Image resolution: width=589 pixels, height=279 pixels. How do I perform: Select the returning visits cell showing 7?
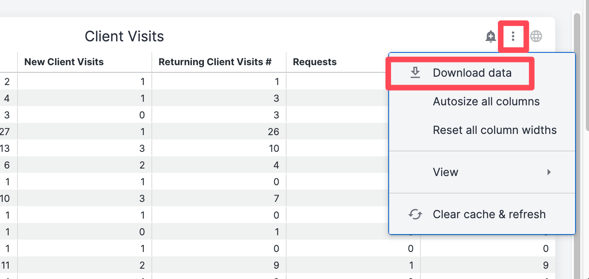coord(219,198)
